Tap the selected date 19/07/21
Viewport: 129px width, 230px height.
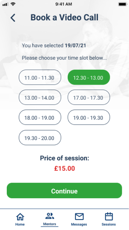tap(75, 45)
